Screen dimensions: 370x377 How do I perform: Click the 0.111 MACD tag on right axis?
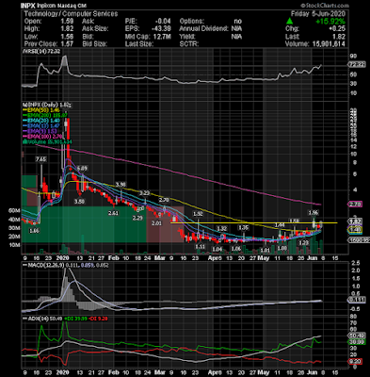357,300
